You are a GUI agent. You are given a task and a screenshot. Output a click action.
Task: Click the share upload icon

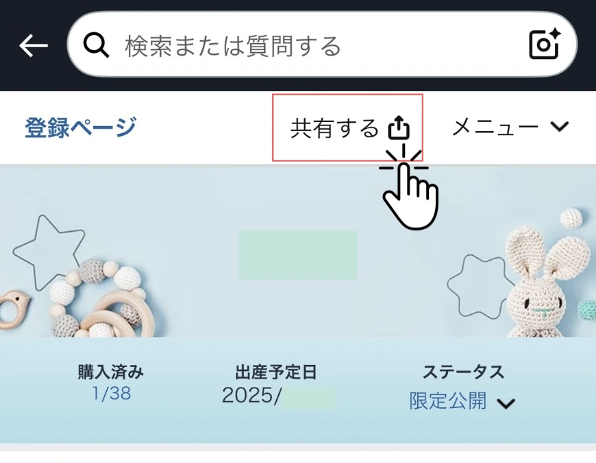399,128
